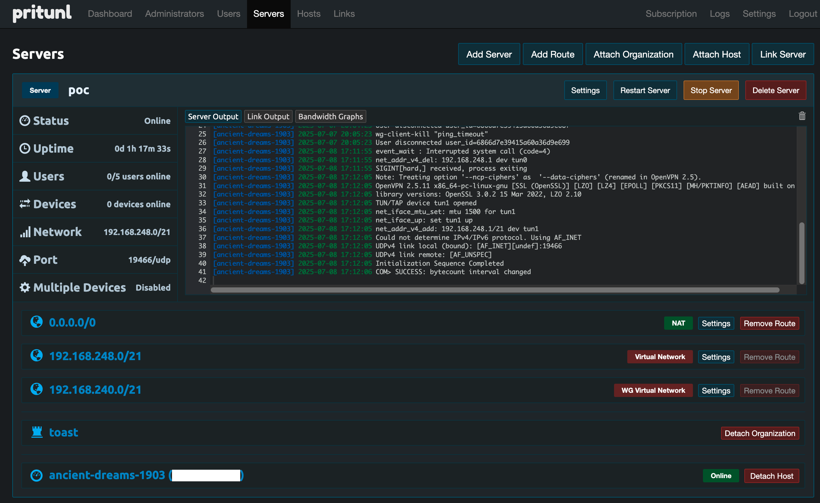Toggle the NAT label on route 0.0.0.0/0
The image size is (820, 503).
tap(678, 323)
